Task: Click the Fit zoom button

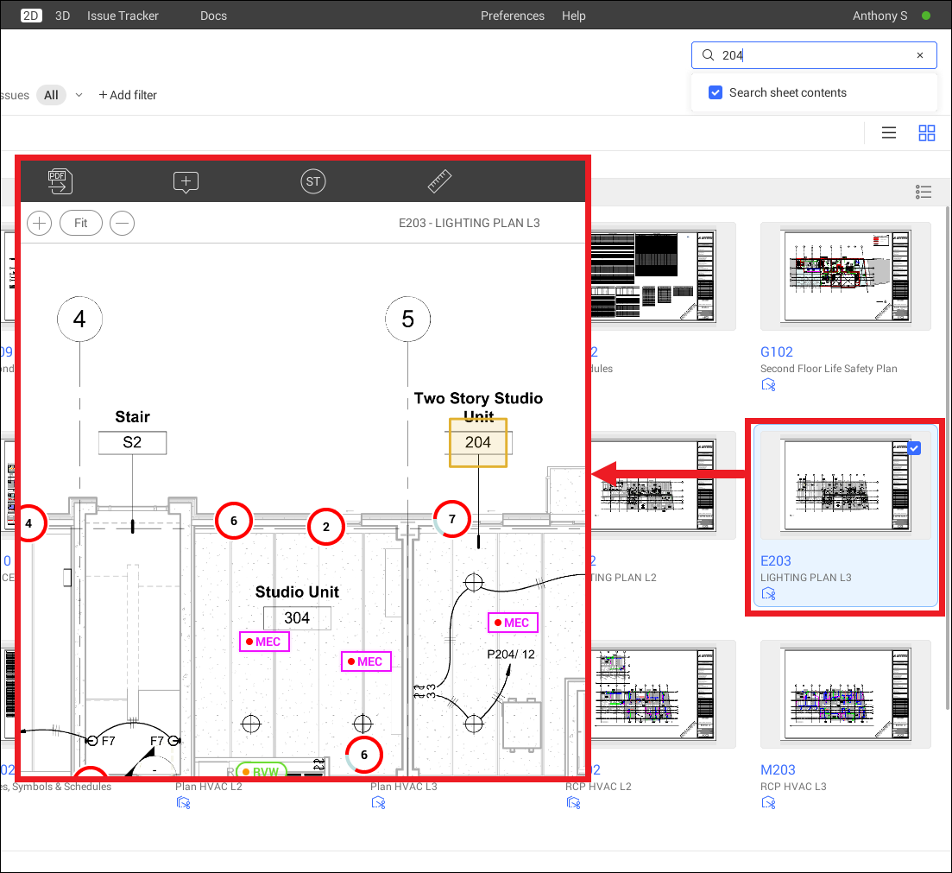Action: pos(81,223)
